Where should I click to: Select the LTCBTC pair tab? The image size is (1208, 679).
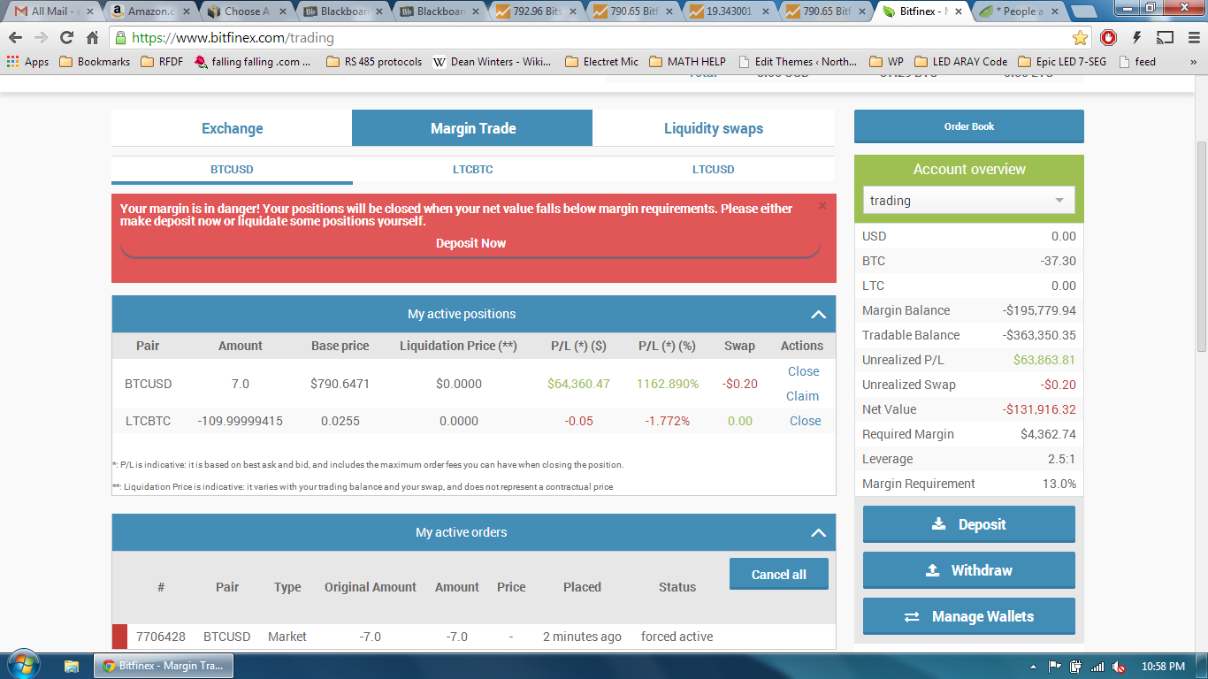(x=472, y=170)
